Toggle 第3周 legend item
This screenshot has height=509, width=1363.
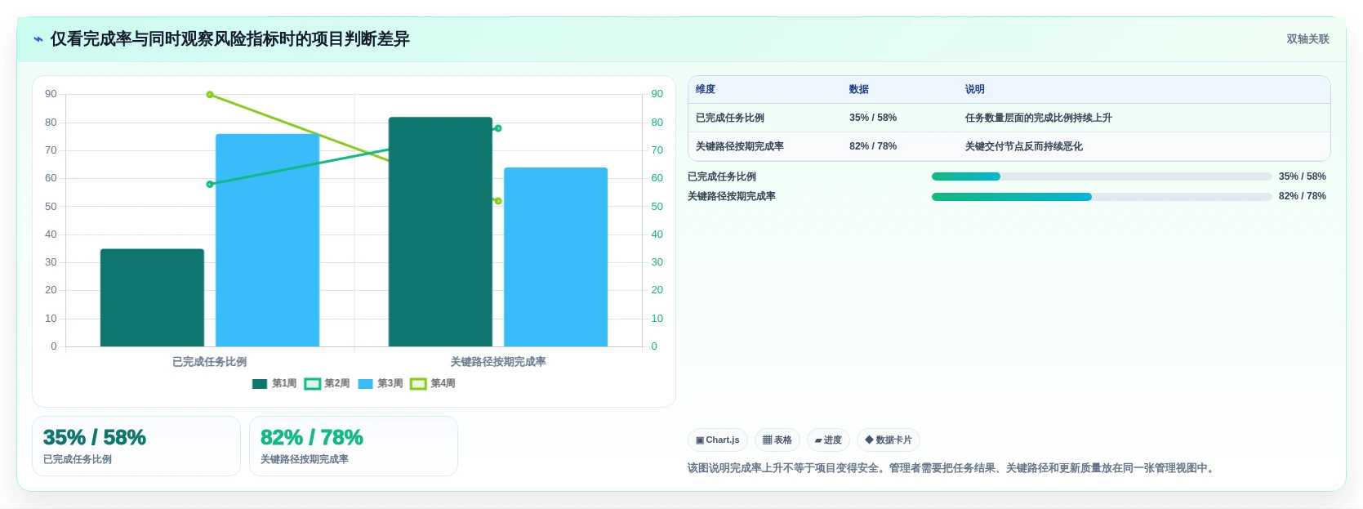coord(381,383)
